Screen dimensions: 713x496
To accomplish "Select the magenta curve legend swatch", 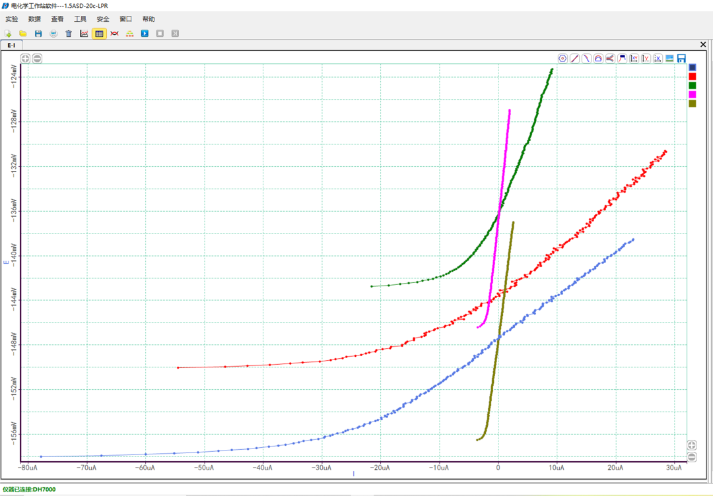I will pos(693,94).
